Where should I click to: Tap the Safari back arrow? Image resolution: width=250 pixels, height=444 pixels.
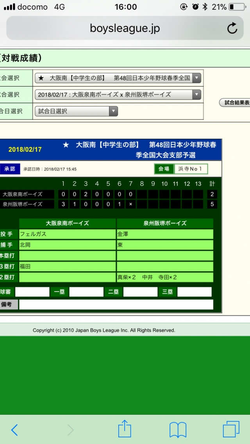pos(14,430)
